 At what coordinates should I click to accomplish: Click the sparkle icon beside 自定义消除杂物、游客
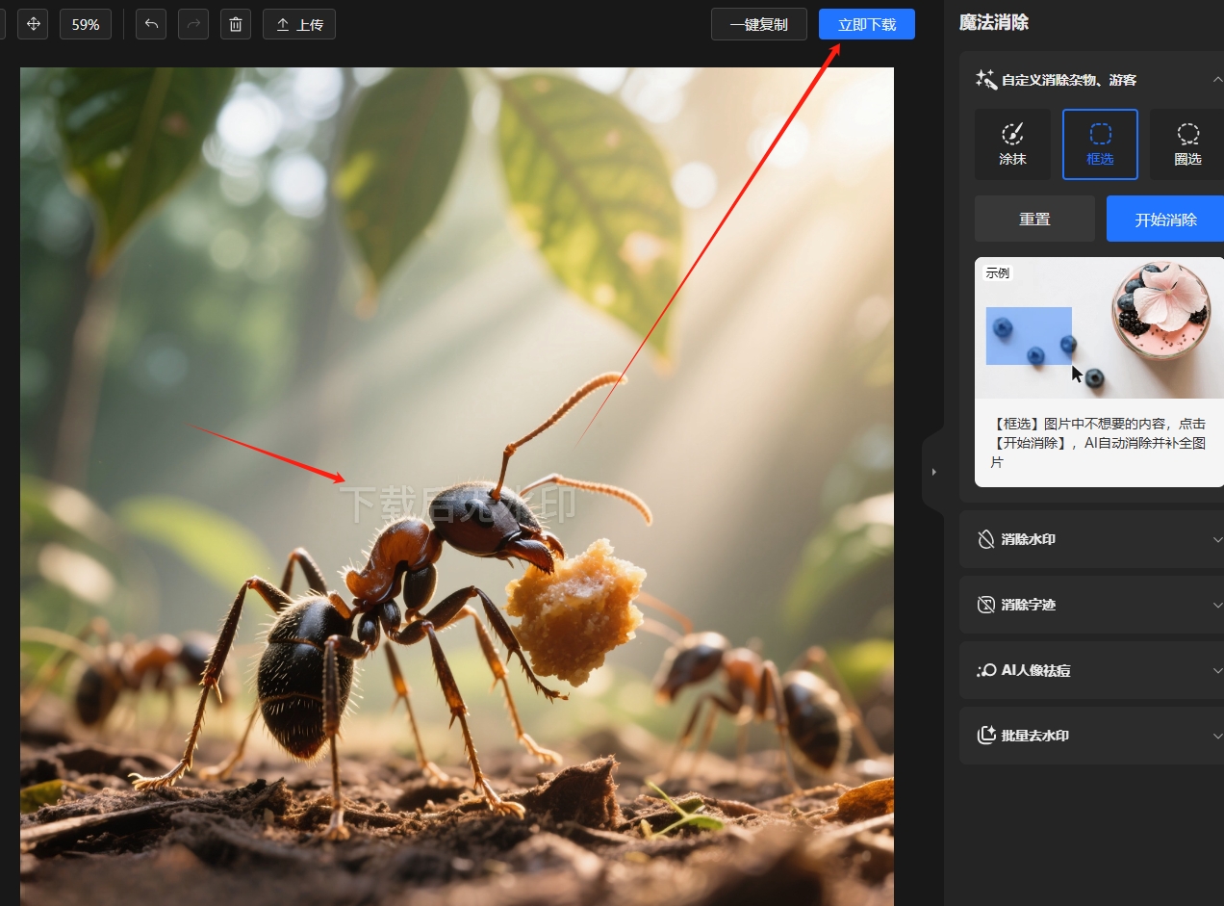click(985, 80)
